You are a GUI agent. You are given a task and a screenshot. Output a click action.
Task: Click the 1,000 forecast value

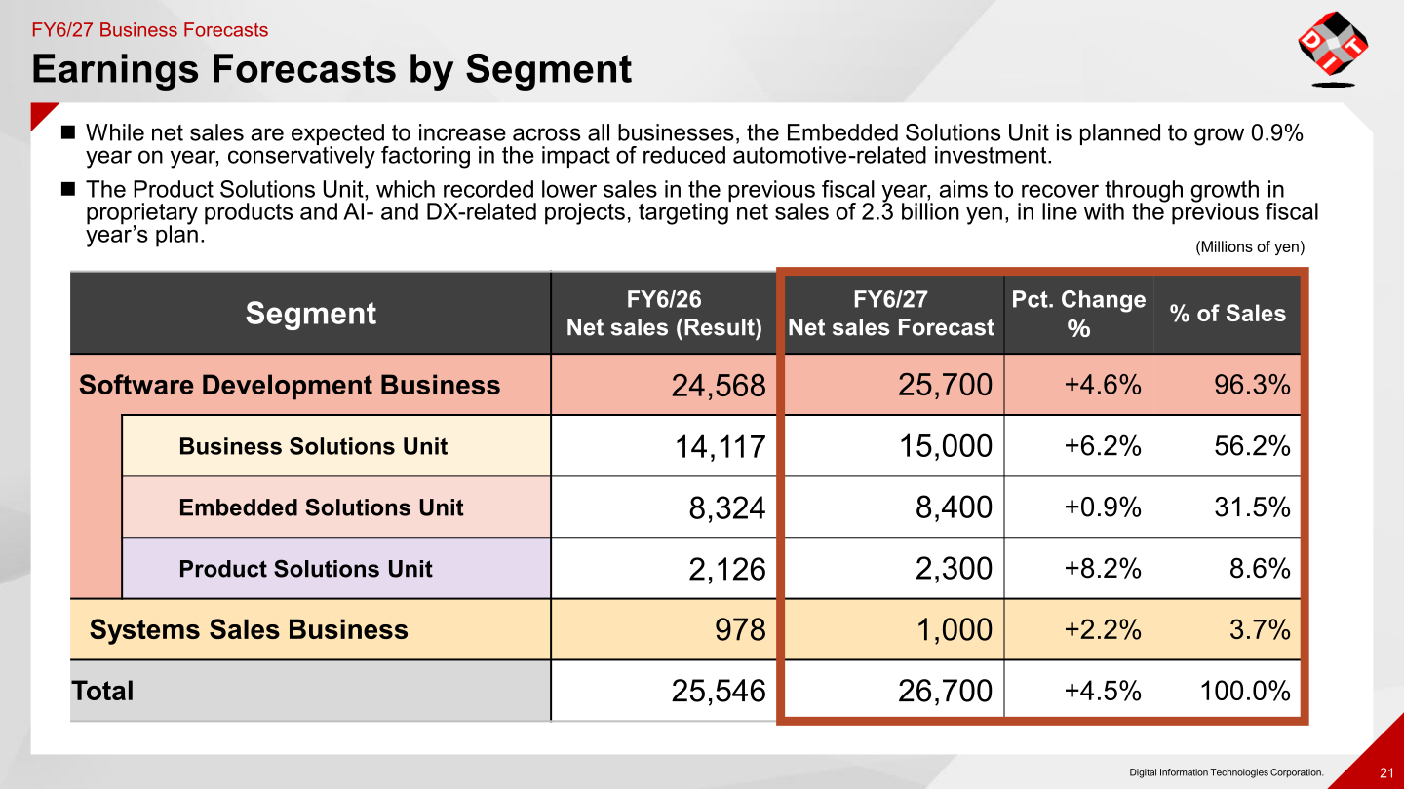pyautogui.click(x=954, y=630)
